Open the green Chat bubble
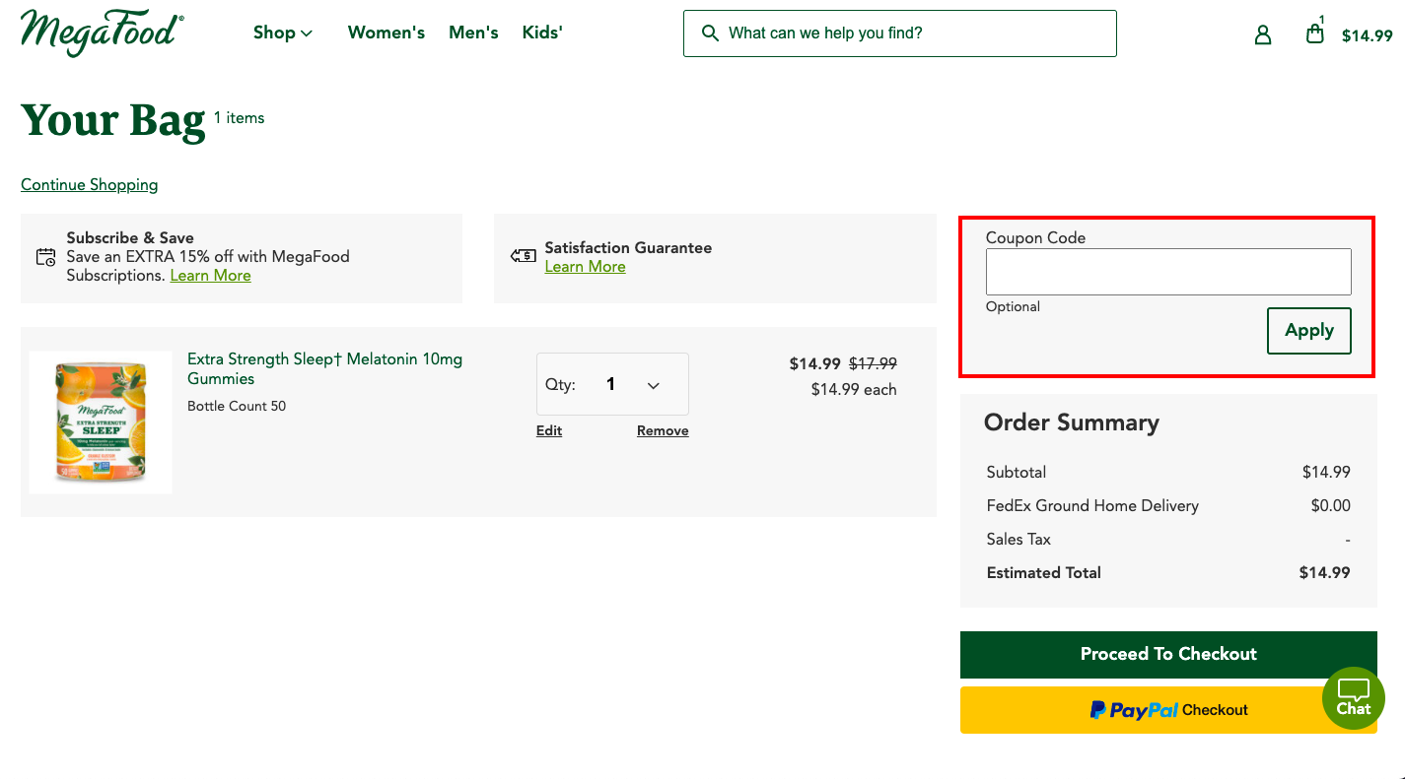 [x=1353, y=698]
